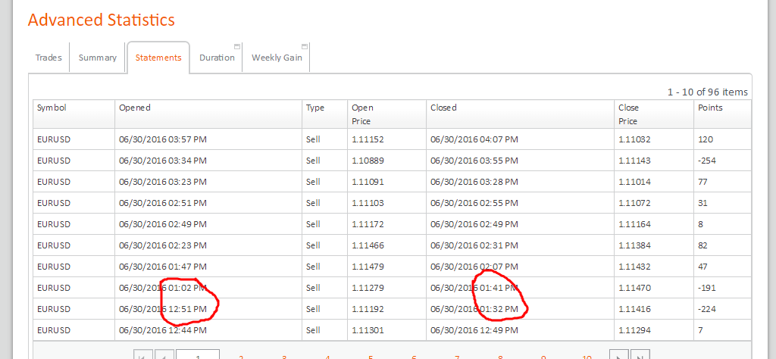Select opened time 06/30/2016 03:57 PM
The image size is (776, 359).
click(x=163, y=139)
